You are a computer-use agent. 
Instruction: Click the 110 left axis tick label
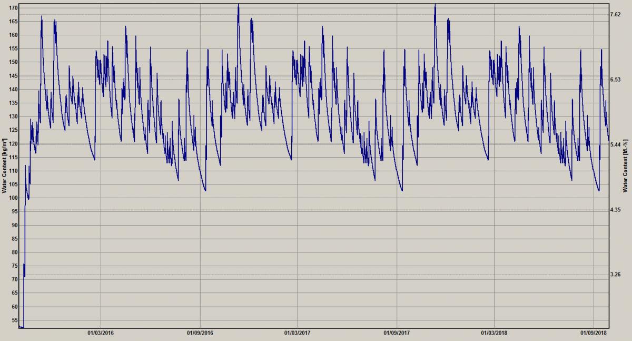[x=14, y=171]
